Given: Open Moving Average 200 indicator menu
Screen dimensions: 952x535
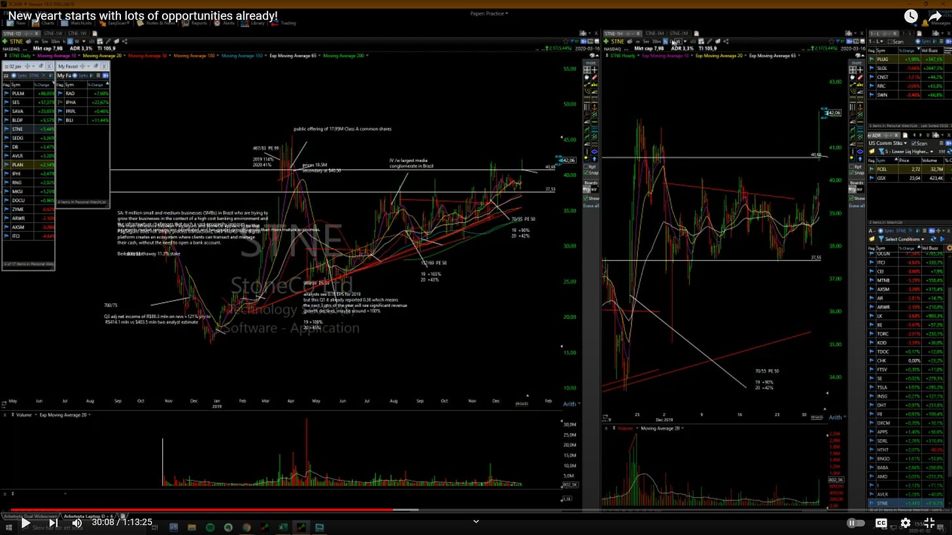Looking at the screenshot, I should point(345,56).
